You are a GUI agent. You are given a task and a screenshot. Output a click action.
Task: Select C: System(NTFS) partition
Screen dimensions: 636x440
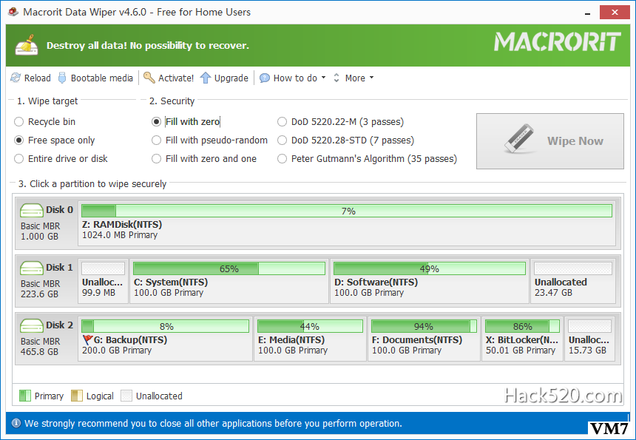pos(229,282)
